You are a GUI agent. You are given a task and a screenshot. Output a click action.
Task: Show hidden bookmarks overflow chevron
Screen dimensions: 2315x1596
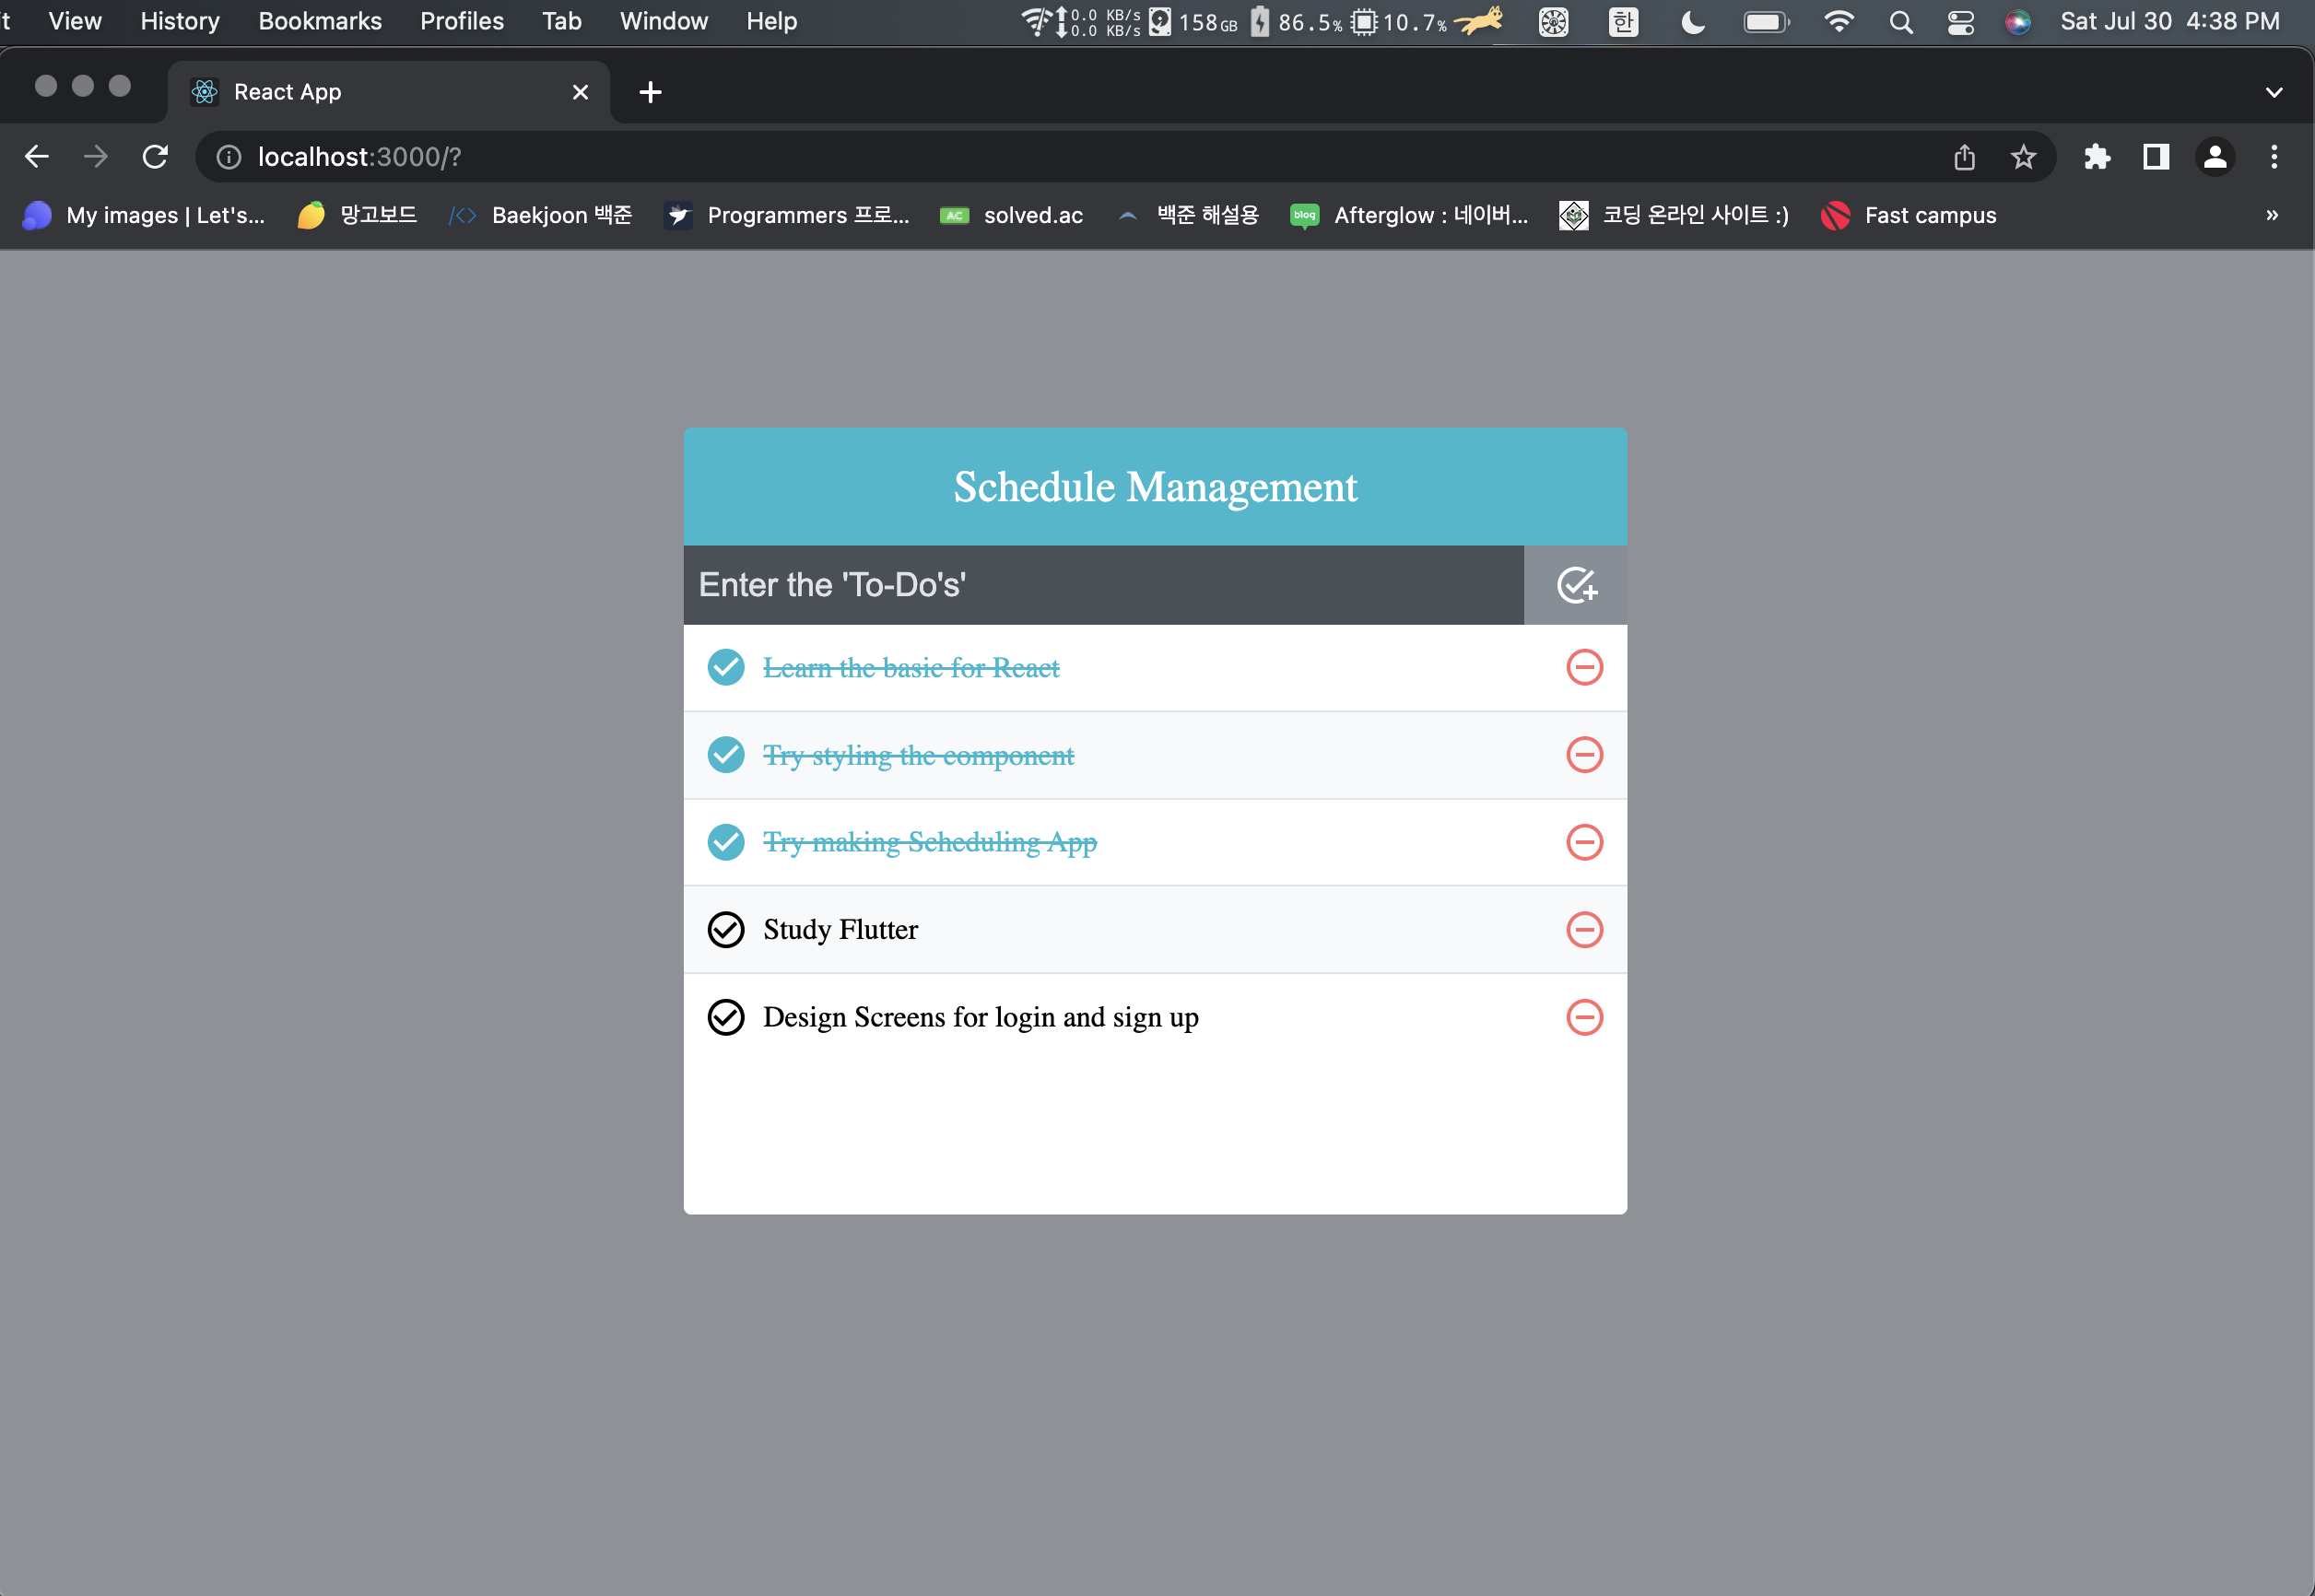pyautogui.click(x=2272, y=215)
